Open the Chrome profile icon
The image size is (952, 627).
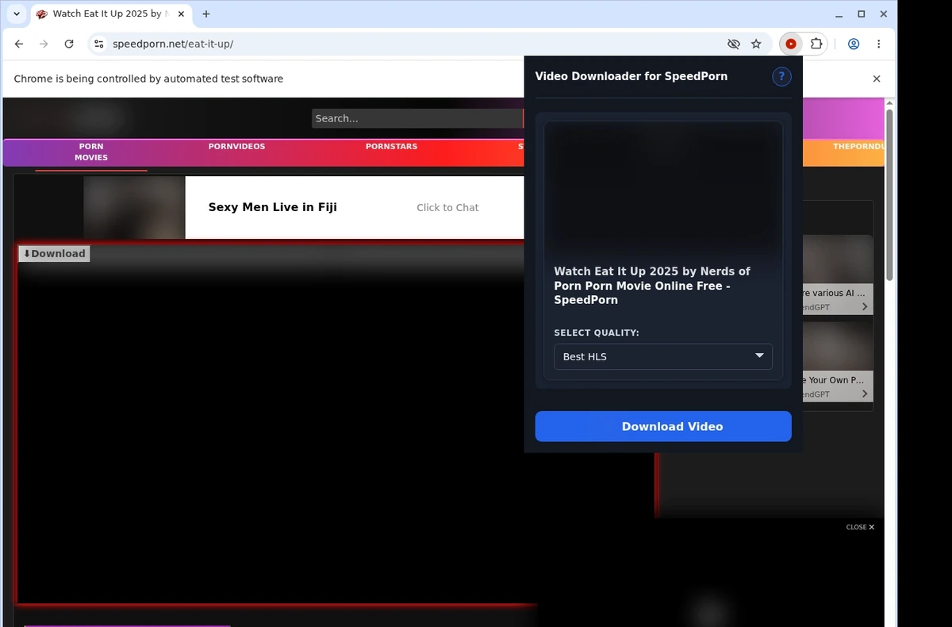click(854, 44)
